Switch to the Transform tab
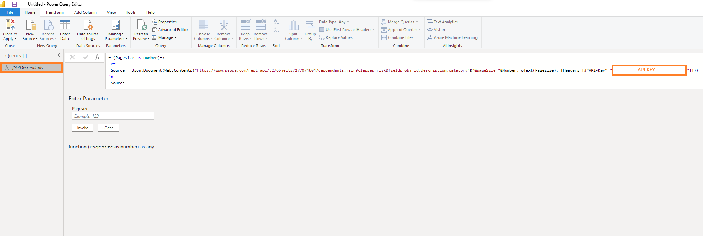Image resolution: width=703 pixels, height=236 pixels. 54,12
